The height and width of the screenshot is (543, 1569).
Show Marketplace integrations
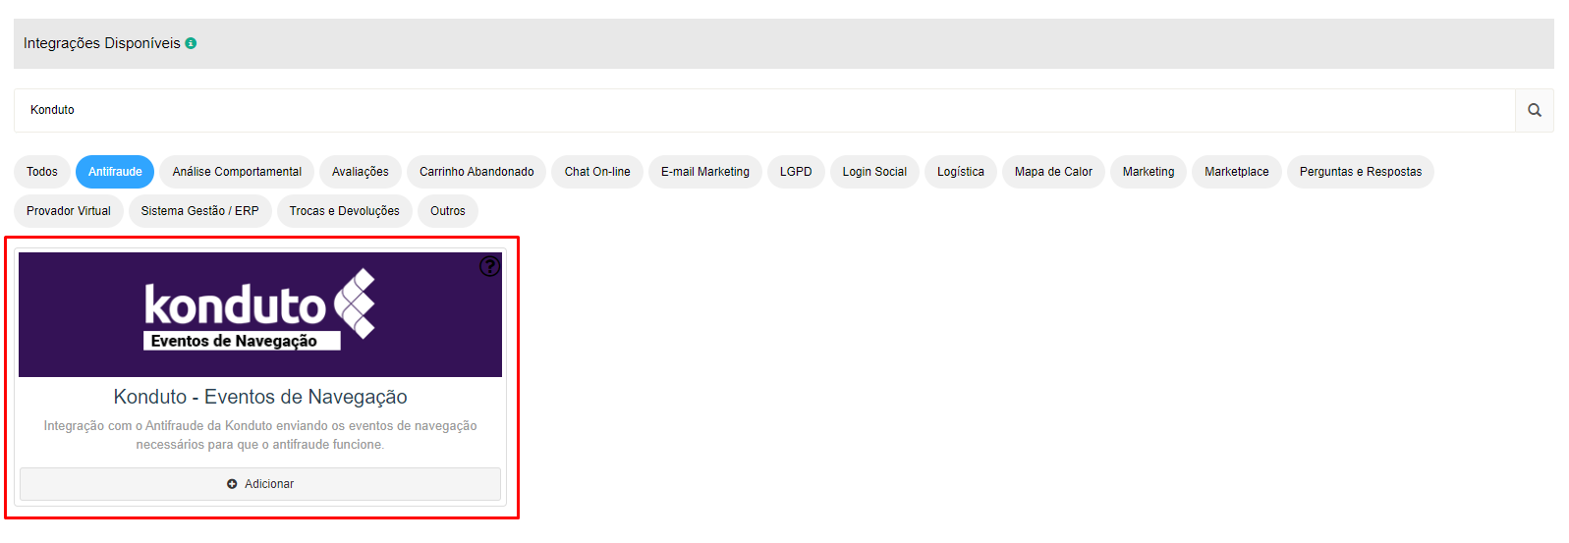[1237, 172]
